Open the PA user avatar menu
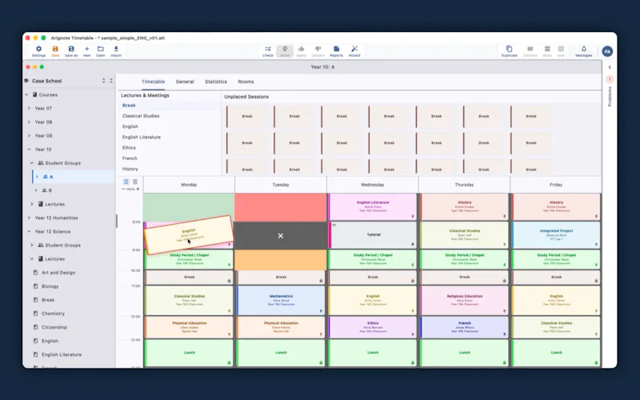 pos(607,51)
